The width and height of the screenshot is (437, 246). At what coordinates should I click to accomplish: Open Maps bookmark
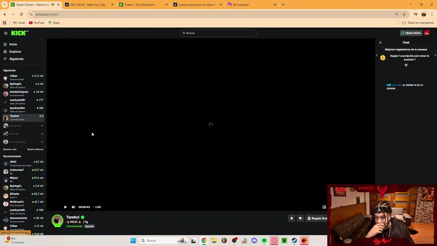pyautogui.click(x=54, y=23)
